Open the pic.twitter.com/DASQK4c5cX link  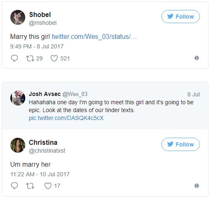[66, 118]
